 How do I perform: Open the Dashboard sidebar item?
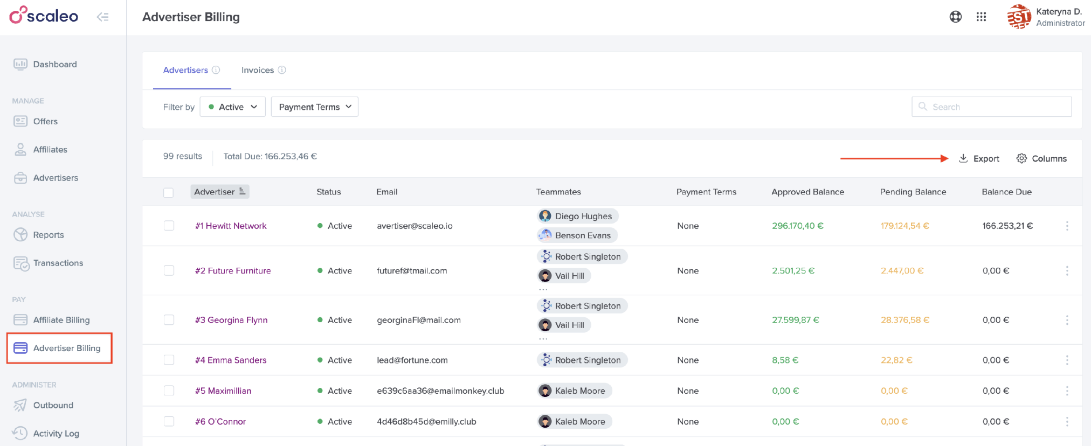[45, 64]
